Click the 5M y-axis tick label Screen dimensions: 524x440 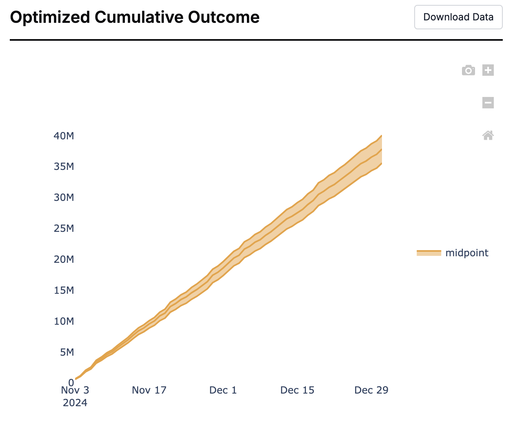67,352
